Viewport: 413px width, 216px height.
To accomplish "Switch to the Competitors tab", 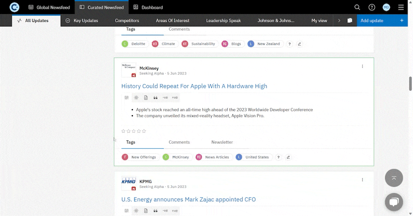I will tap(127, 21).
